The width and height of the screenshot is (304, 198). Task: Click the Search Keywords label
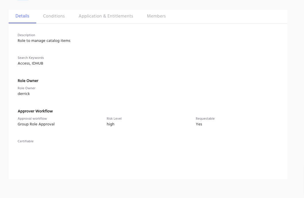[31, 58]
